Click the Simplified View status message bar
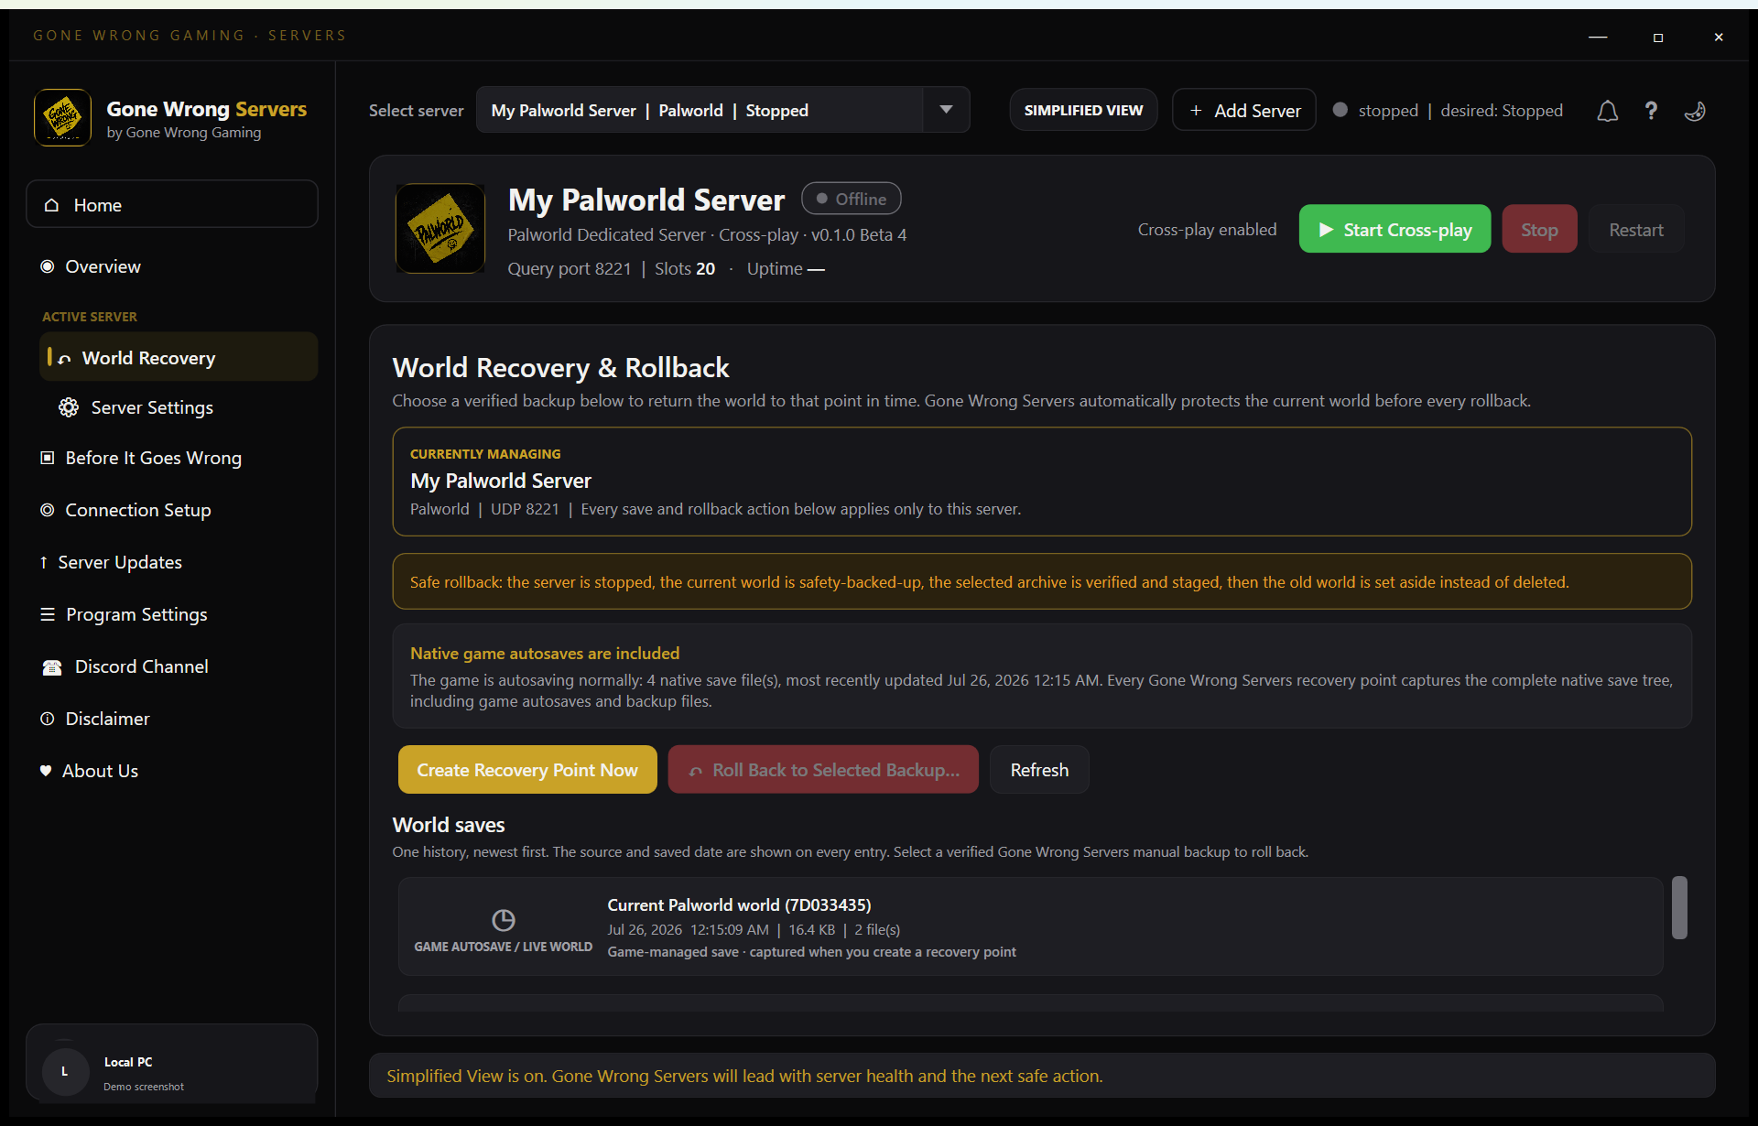 (x=1042, y=1076)
